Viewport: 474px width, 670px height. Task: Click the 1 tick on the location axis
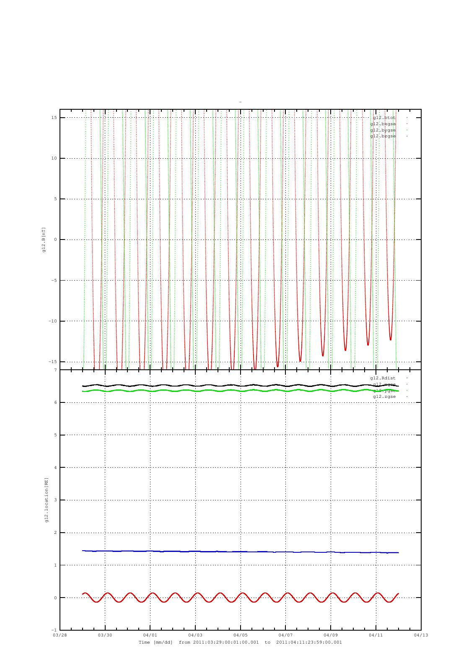point(55,565)
